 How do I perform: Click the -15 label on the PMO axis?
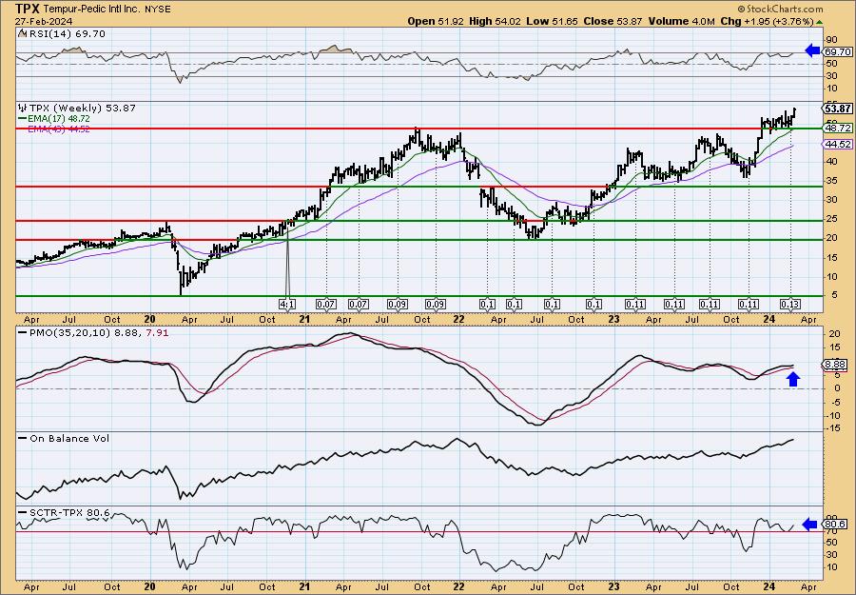(x=833, y=428)
